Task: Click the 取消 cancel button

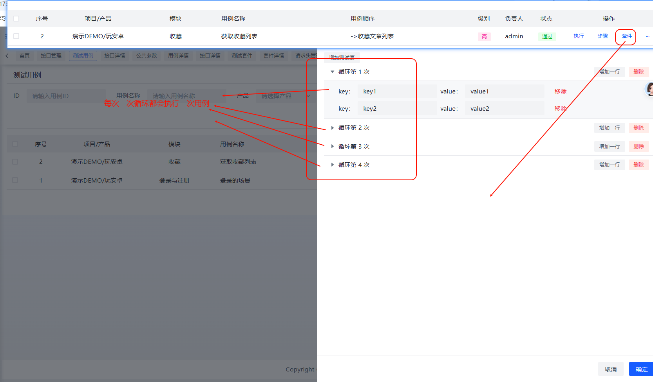Action: (610, 369)
